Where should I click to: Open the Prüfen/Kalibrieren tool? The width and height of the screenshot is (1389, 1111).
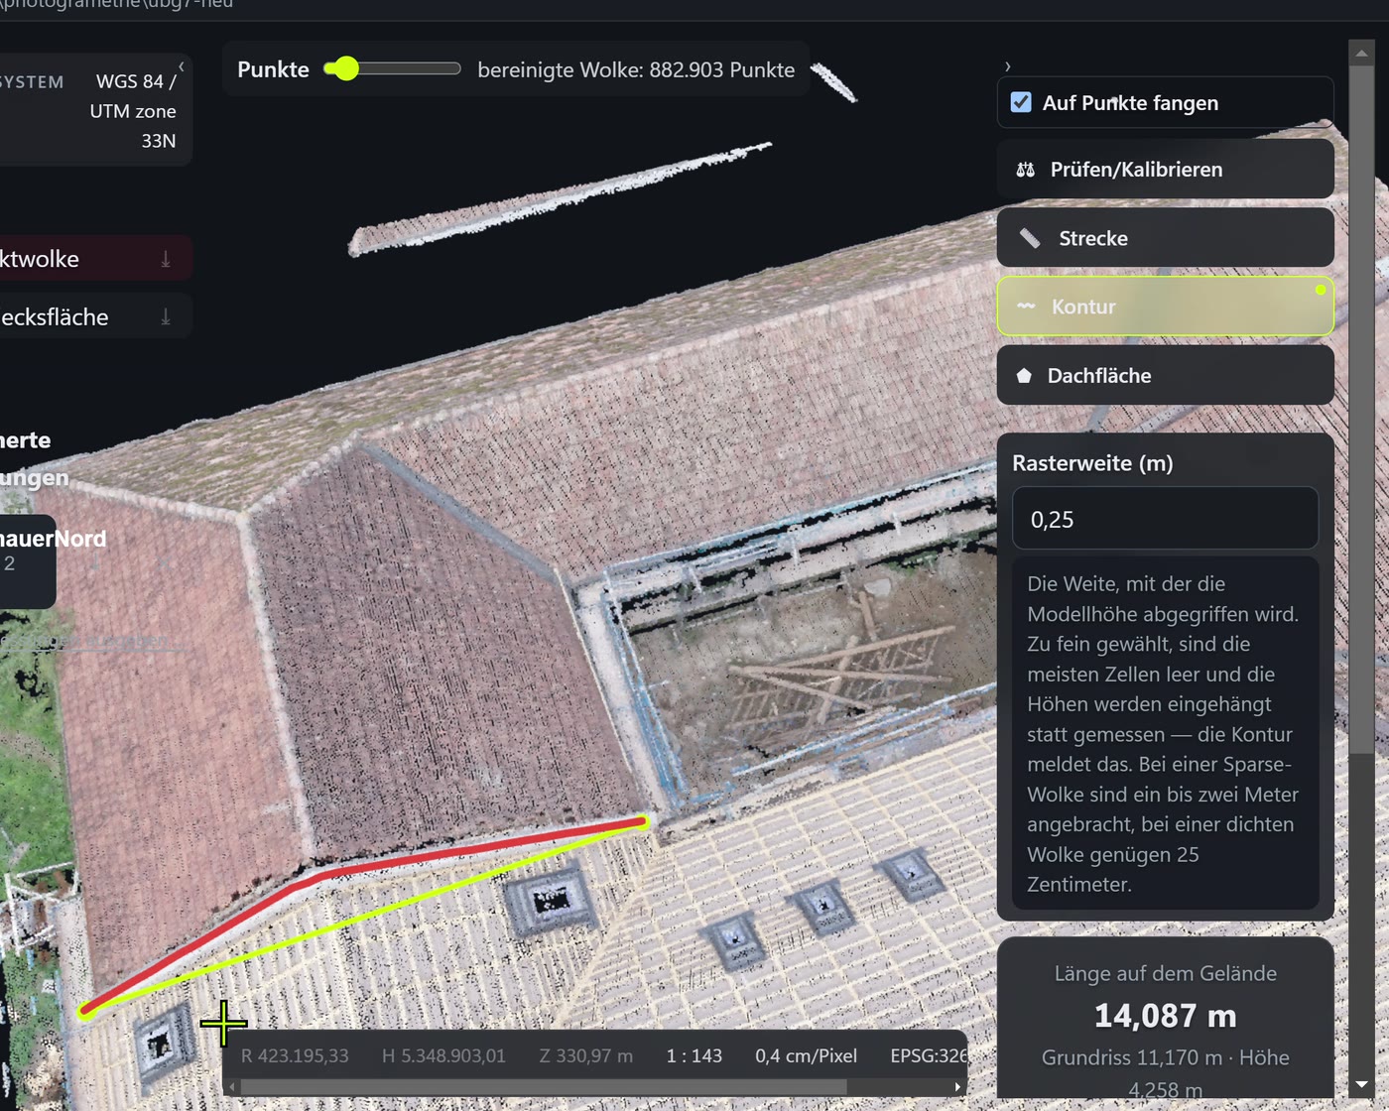1165,169
